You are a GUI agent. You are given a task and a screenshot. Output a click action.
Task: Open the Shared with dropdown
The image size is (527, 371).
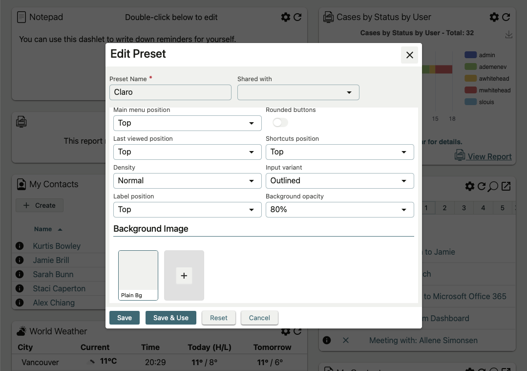click(x=298, y=92)
